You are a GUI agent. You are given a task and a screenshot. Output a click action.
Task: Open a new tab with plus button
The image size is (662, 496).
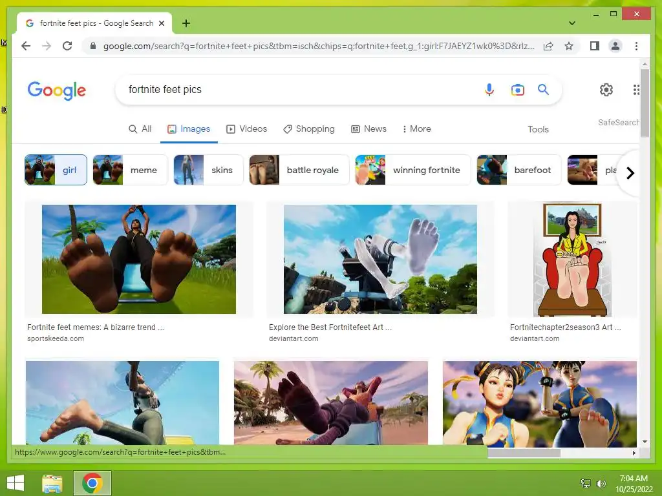tap(186, 23)
